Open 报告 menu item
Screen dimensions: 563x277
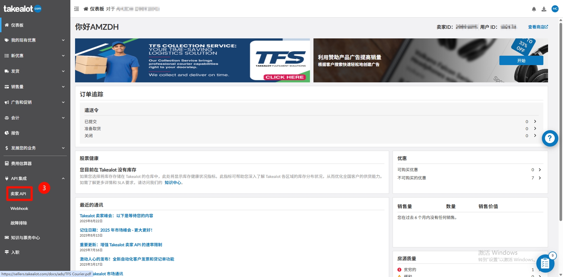tap(35, 133)
